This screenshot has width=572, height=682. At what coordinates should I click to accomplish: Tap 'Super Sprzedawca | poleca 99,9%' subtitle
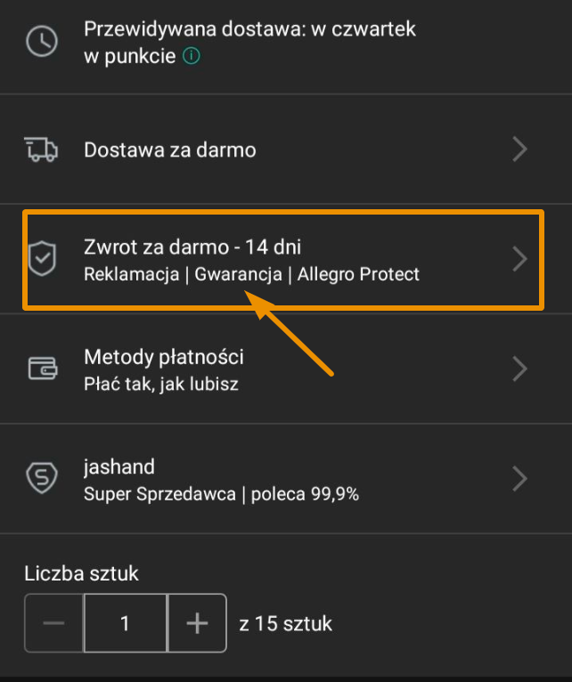pos(222,494)
